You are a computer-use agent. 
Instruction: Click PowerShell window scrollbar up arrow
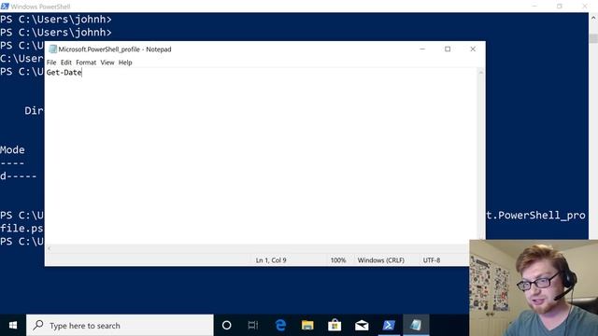(x=593, y=18)
